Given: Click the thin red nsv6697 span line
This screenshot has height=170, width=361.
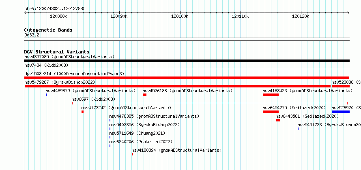Looking at the screenshot, I should [210, 103].
